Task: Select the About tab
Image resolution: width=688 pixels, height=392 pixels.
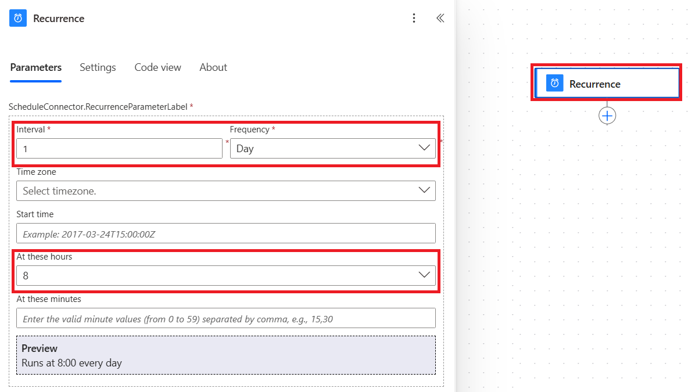Action: point(213,67)
